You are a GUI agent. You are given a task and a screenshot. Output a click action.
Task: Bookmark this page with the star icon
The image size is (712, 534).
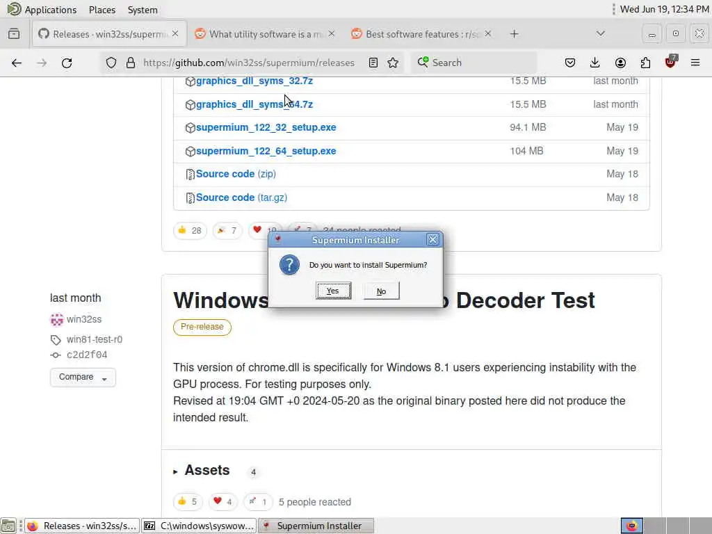pyautogui.click(x=393, y=63)
